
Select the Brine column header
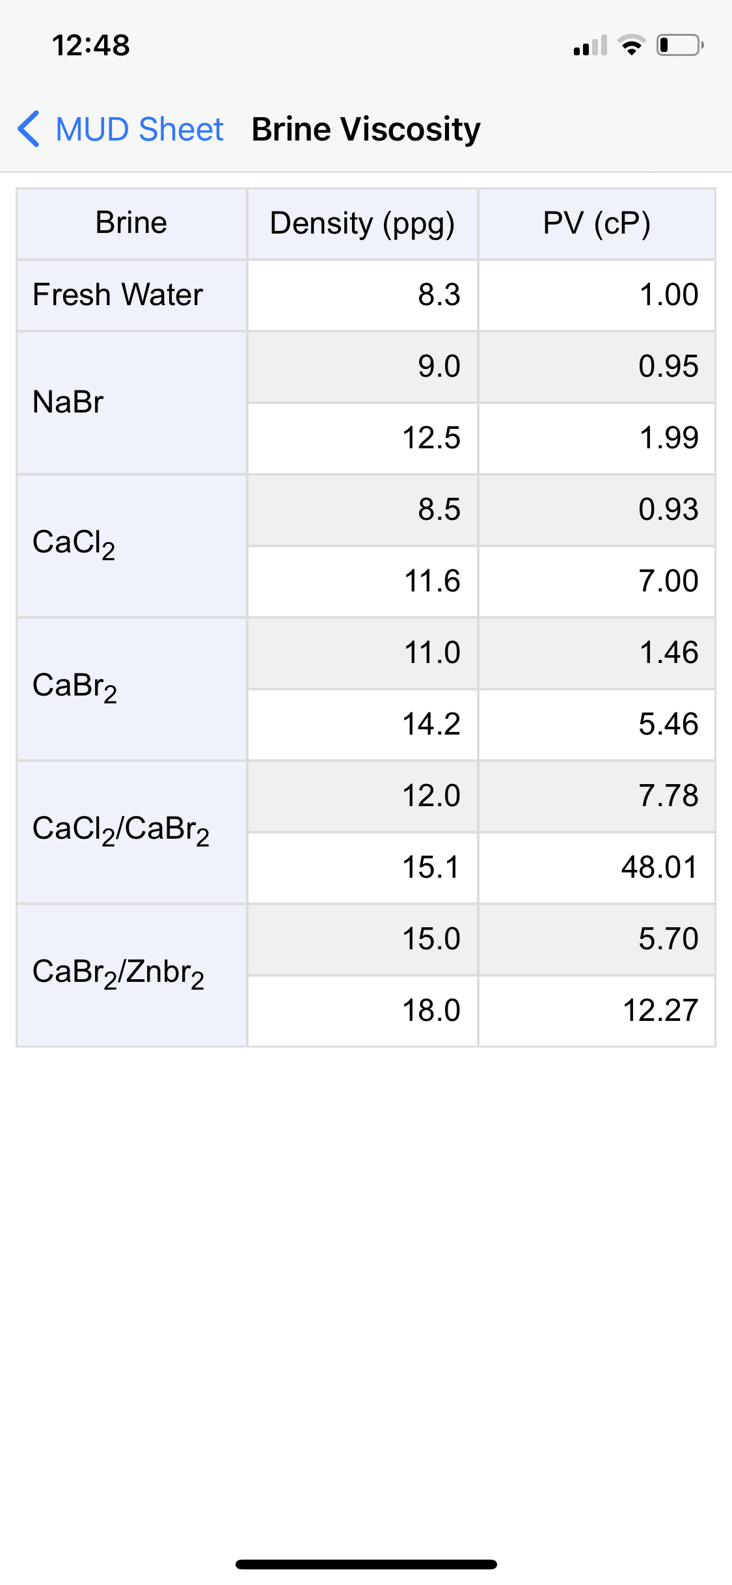[131, 223]
